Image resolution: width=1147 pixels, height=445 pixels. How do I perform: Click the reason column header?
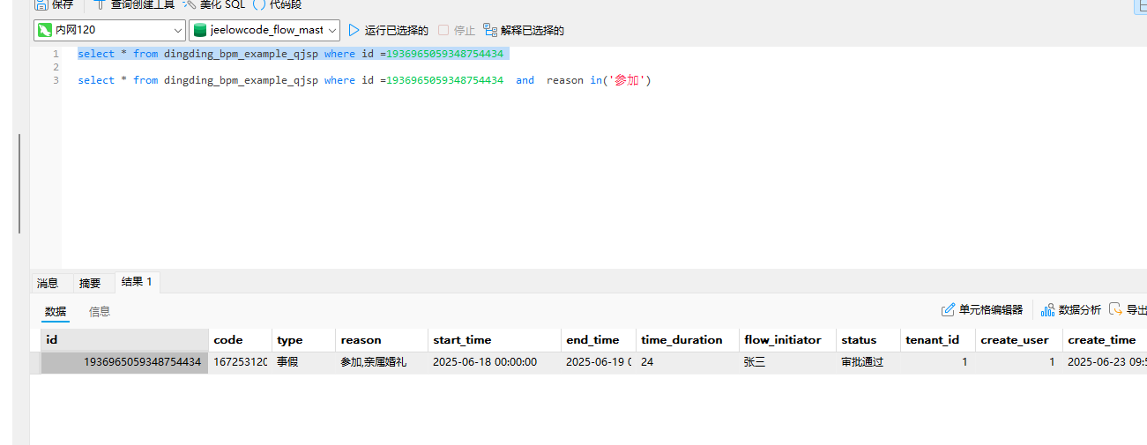click(x=381, y=339)
